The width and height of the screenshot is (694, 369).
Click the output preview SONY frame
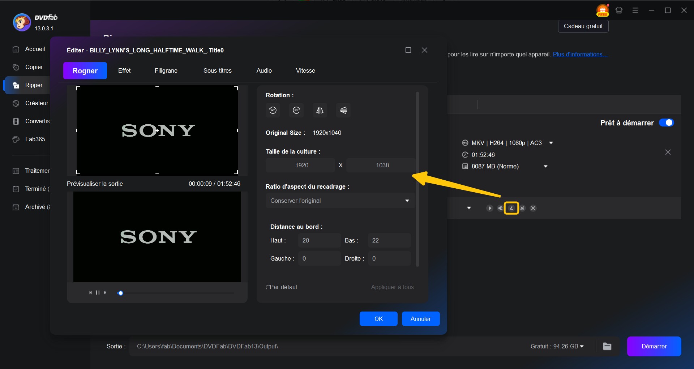157,237
